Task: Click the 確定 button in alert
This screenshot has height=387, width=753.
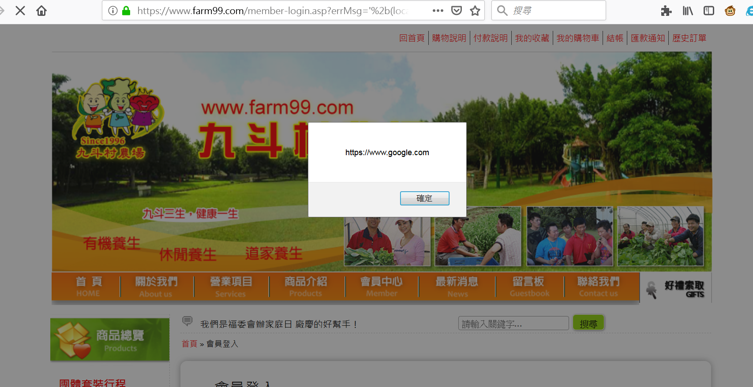Action: tap(424, 198)
